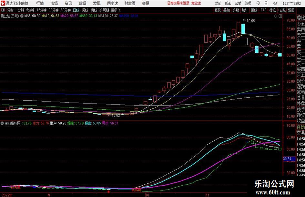Switch to the 1分钟 period
Viewport: 305px width, 197px height.
click(20, 10)
